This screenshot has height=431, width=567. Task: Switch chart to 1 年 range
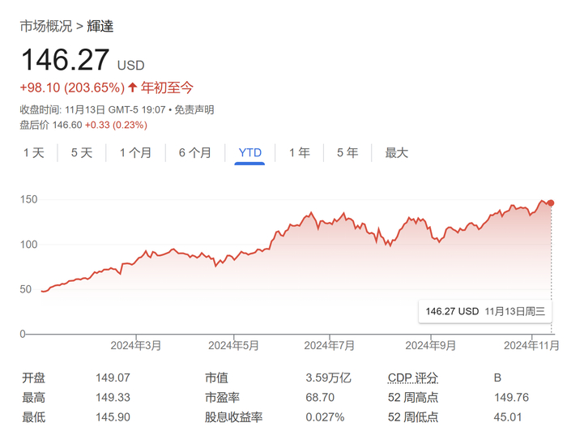pyautogui.click(x=300, y=152)
